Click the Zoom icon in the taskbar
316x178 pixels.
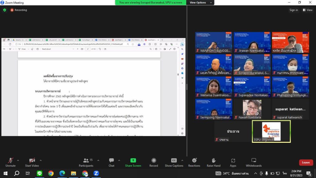point(96,173)
